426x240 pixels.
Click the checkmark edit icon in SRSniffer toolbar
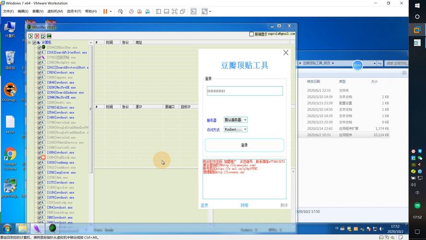pos(43,36)
